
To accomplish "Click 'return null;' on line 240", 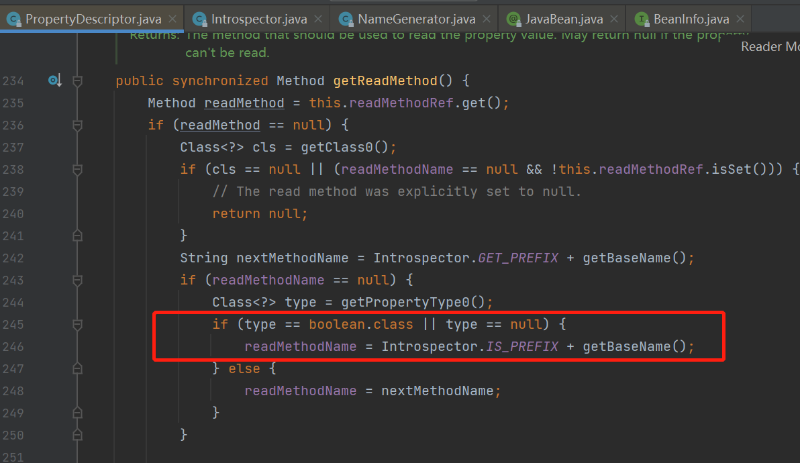I will point(260,213).
